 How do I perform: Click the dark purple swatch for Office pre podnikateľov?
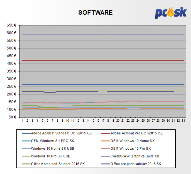[105, 164]
